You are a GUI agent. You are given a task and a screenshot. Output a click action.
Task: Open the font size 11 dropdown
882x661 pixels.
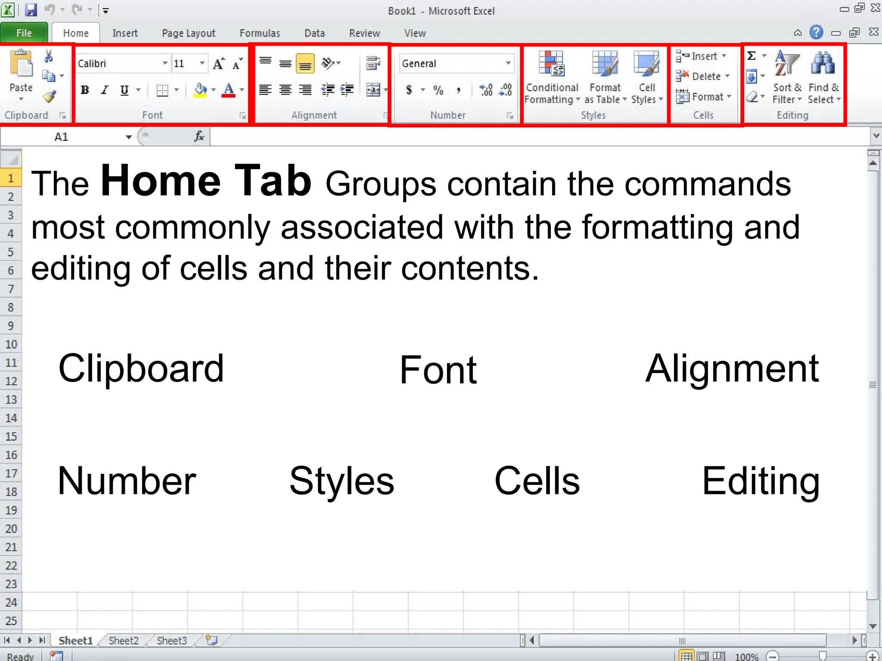[202, 63]
